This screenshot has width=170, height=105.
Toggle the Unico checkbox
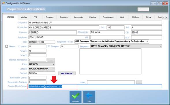point(7,46)
